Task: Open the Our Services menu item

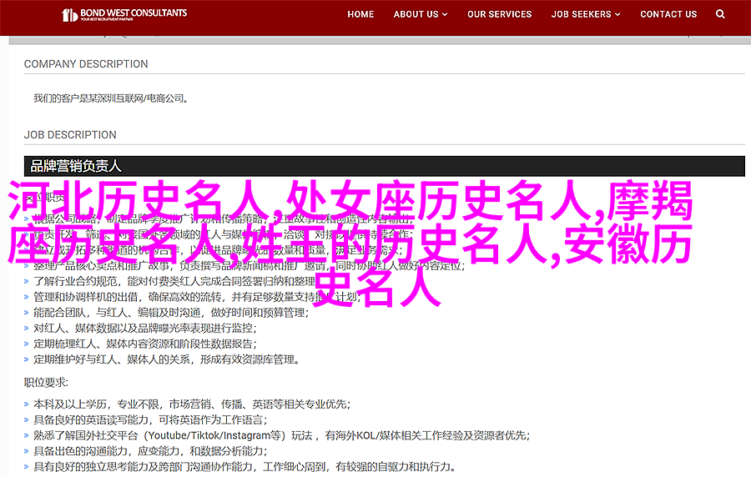Action: [x=499, y=14]
